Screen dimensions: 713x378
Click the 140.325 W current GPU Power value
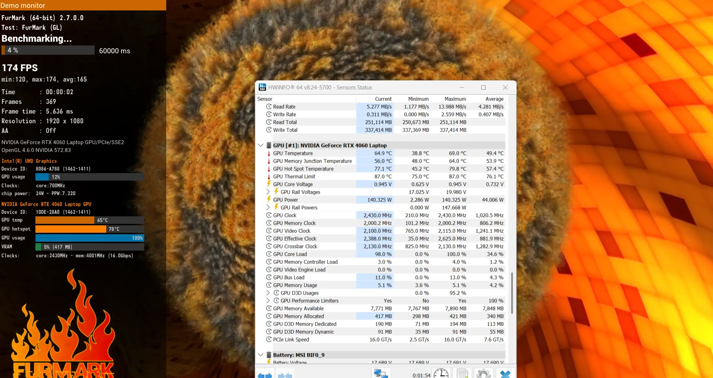click(x=379, y=200)
